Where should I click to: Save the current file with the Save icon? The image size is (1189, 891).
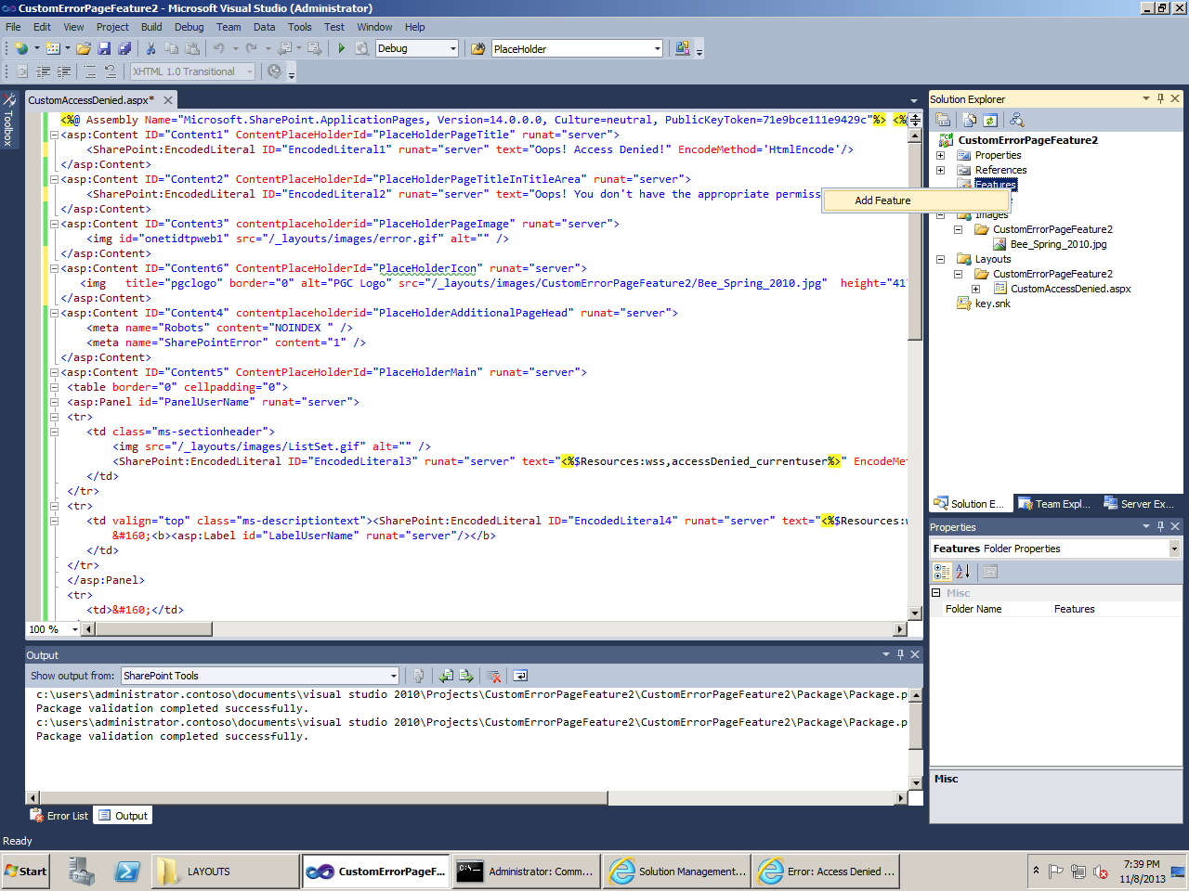(104, 48)
